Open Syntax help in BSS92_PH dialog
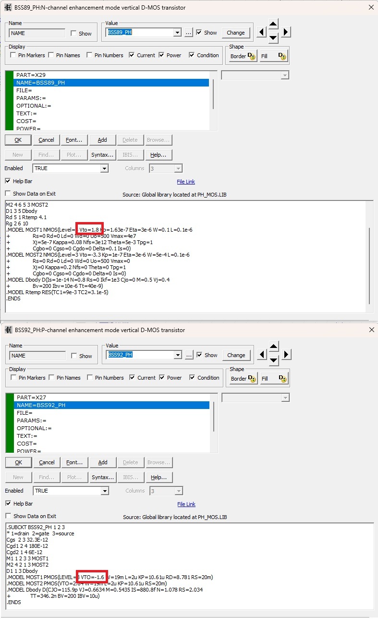 point(102,477)
